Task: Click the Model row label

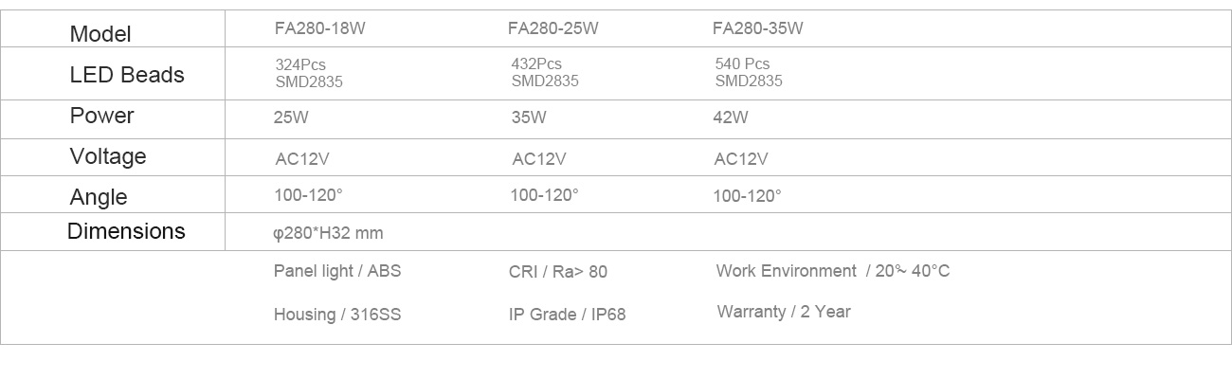Action: click(100, 34)
